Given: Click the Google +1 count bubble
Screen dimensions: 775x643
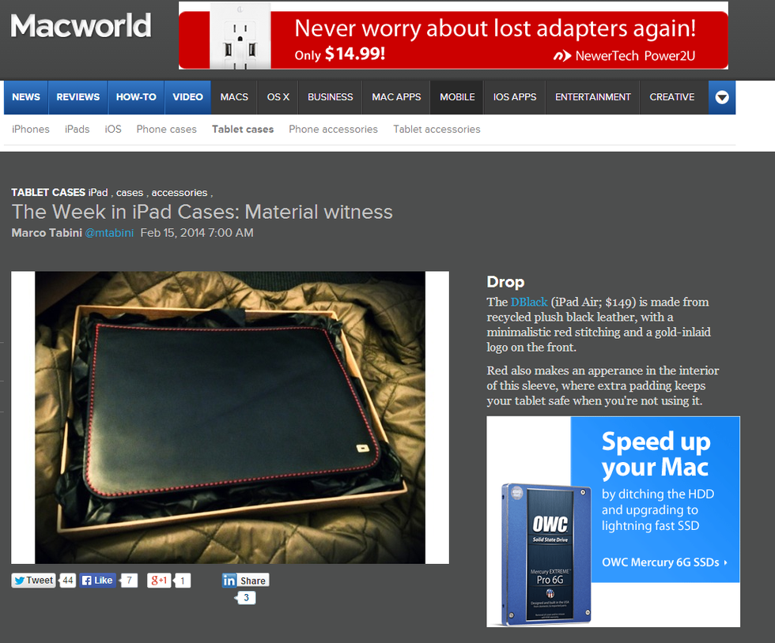Looking at the screenshot, I should [183, 581].
